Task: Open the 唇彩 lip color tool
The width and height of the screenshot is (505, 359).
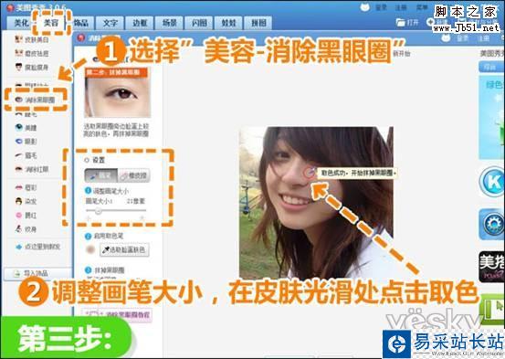Action: tap(26, 187)
